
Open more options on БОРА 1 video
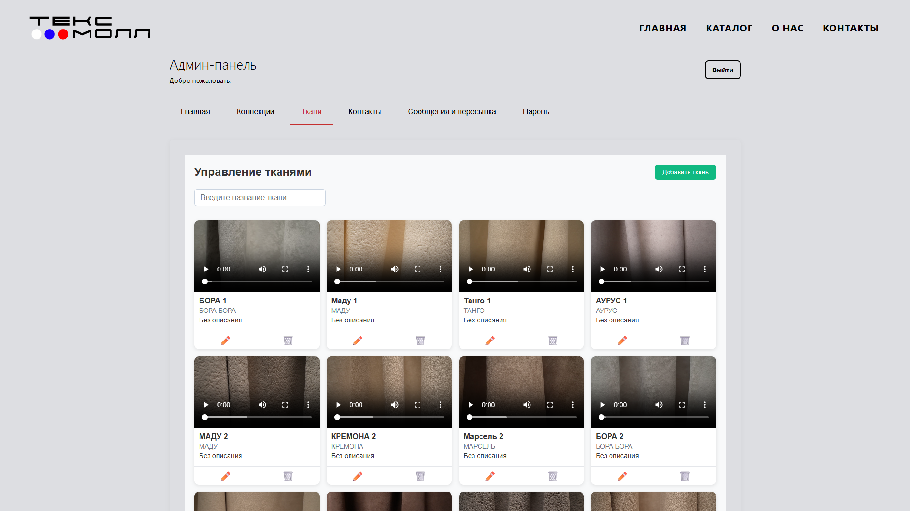(x=308, y=269)
